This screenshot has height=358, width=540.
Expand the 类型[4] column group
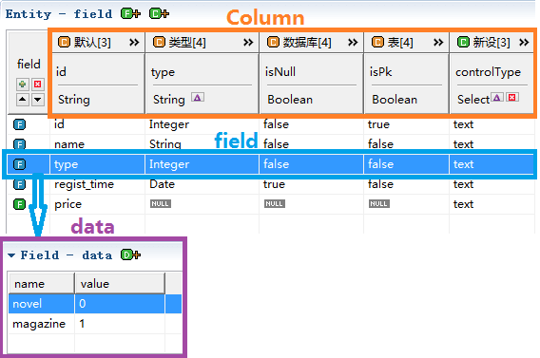(x=248, y=43)
